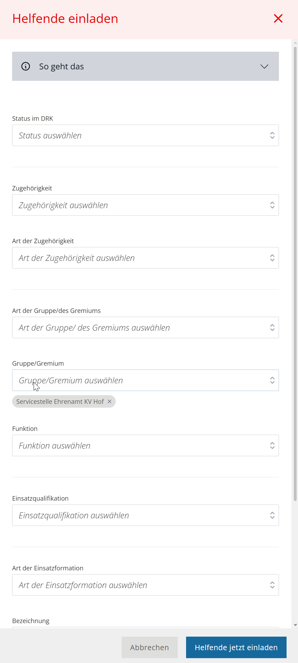The image size is (298, 663).
Task: Open Art der Einsatzformation dropdown
Action: [x=139, y=585]
